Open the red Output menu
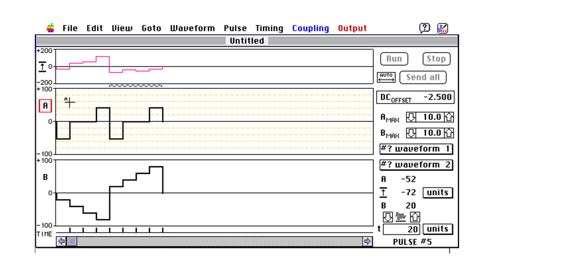This screenshot has width=574, height=278. pyautogui.click(x=352, y=28)
